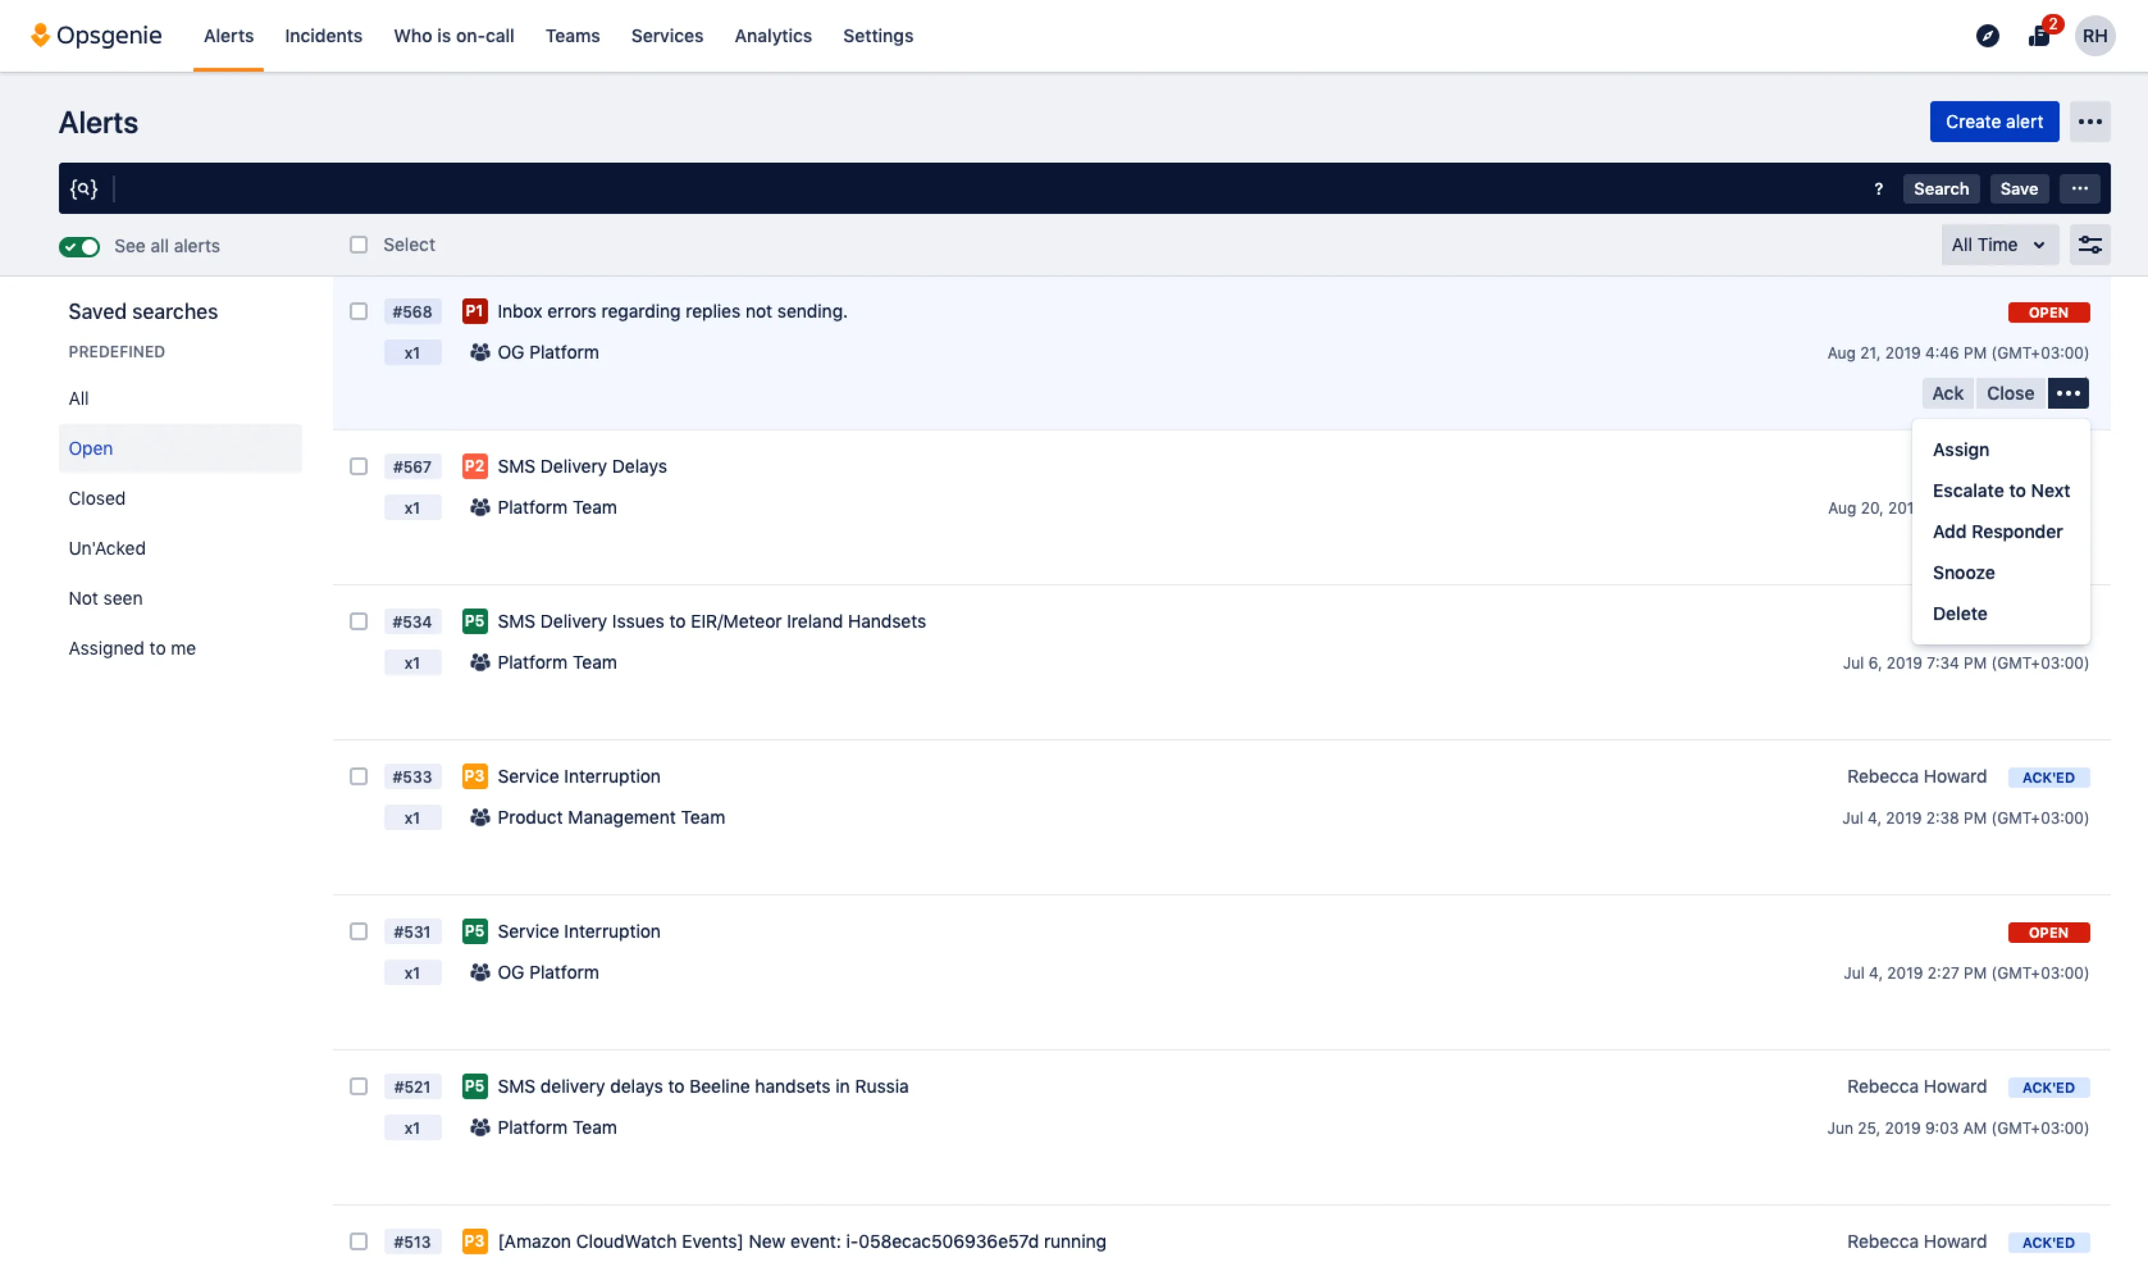Open notifications gift icon with badge
The width and height of the screenshot is (2148, 1266).
tap(2039, 36)
